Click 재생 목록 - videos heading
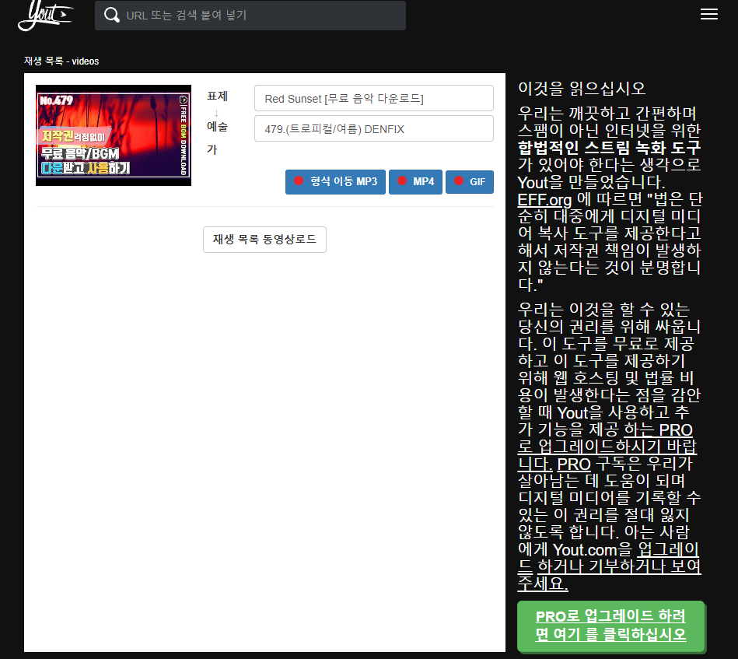The image size is (738, 659). 61,61
